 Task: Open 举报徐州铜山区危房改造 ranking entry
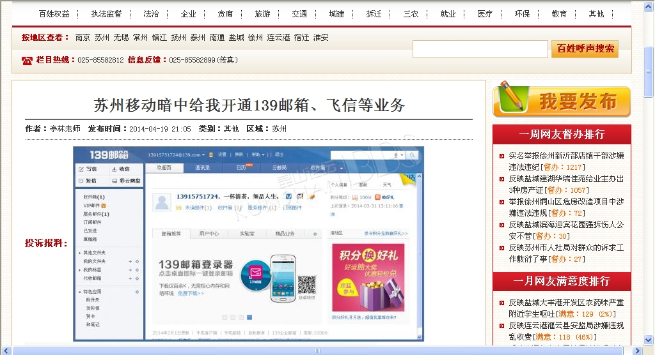click(x=566, y=208)
